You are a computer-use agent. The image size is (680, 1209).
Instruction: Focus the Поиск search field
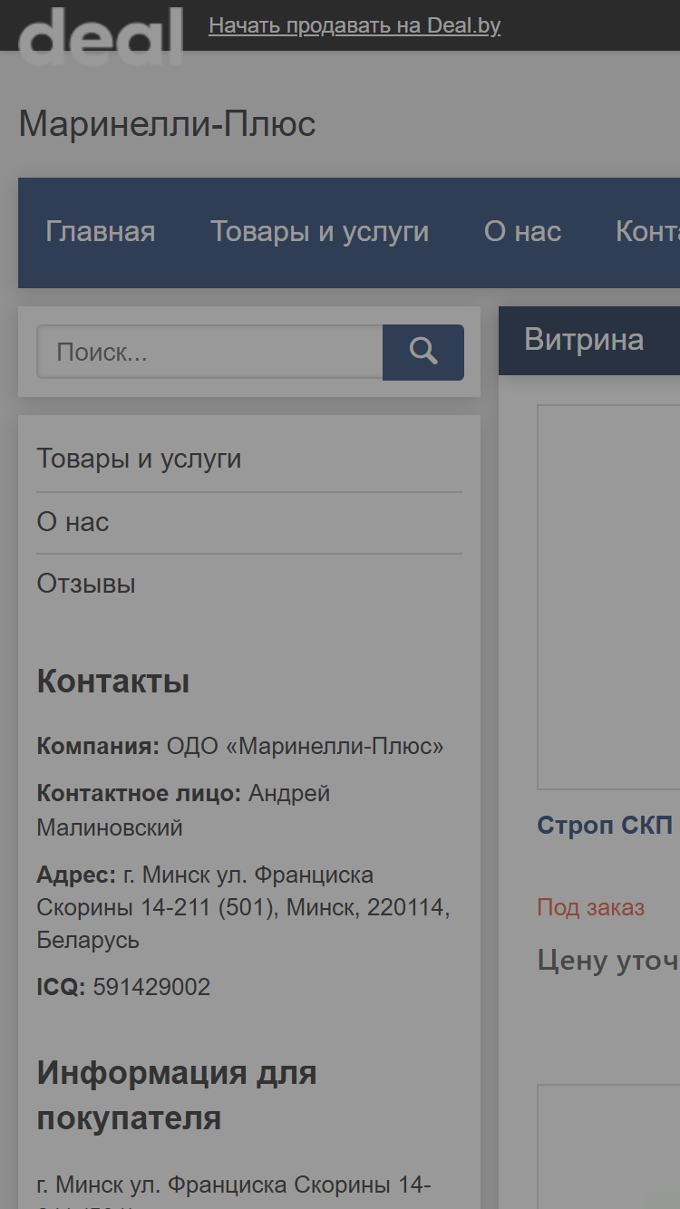tap(209, 352)
